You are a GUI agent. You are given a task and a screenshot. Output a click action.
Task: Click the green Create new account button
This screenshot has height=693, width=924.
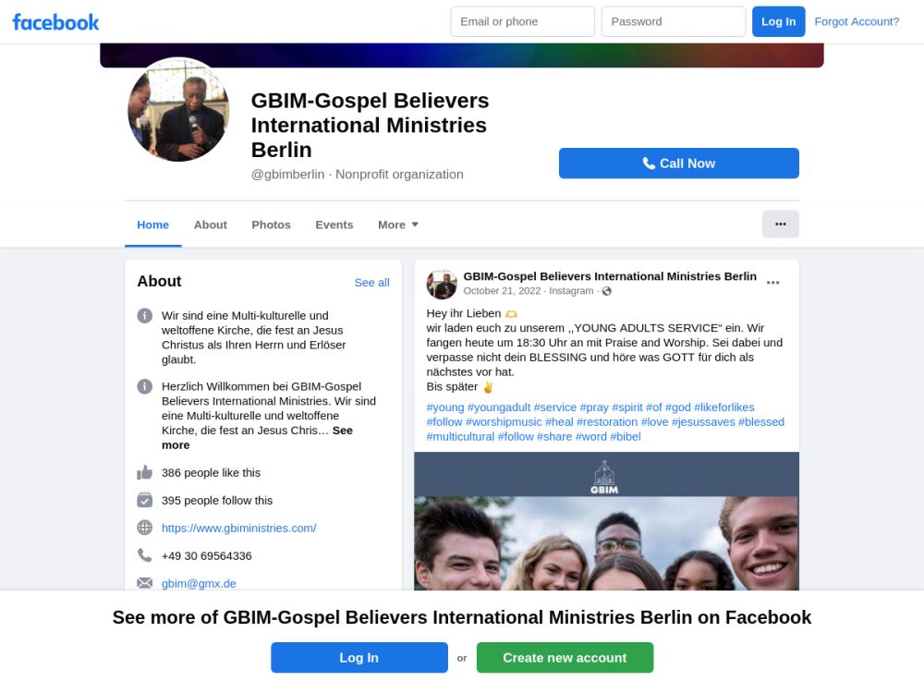[x=565, y=658]
